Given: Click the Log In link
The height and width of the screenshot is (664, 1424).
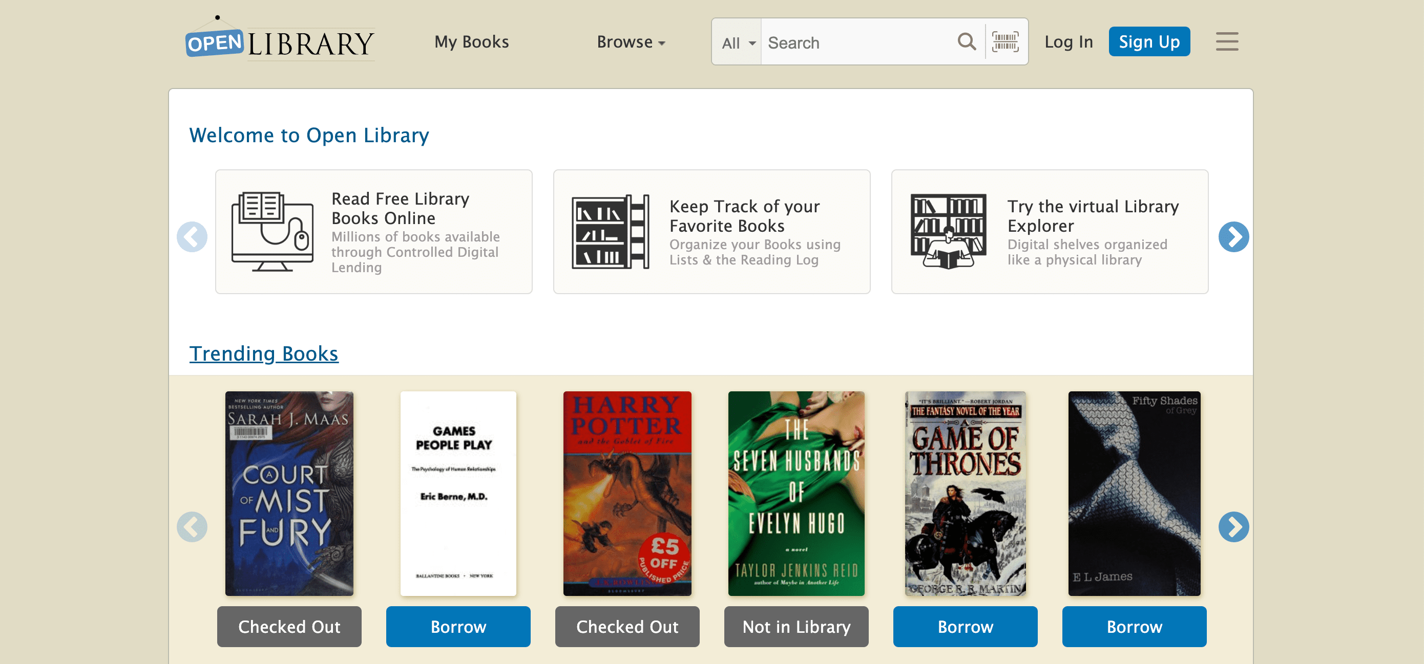Looking at the screenshot, I should pos(1068,42).
